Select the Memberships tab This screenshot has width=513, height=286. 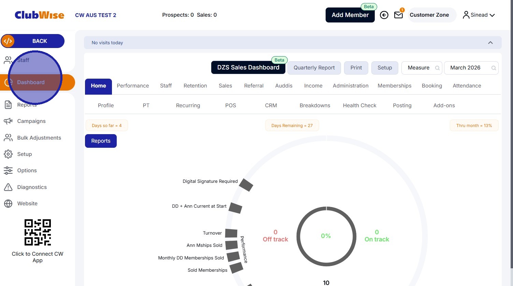[395, 86]
